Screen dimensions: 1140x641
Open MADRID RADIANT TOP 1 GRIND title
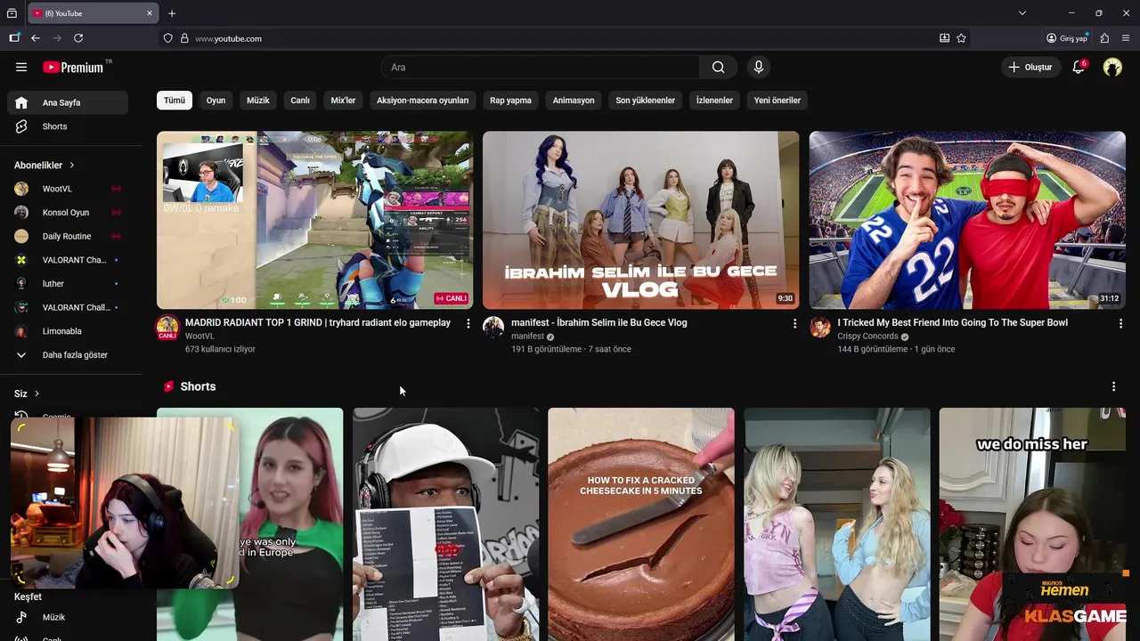[x=318, y=322]
